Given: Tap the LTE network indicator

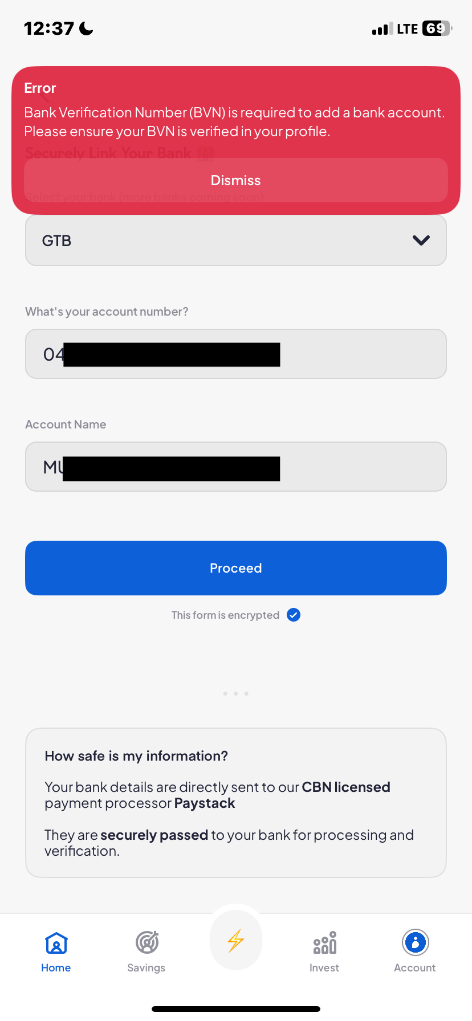Looking at the screenshot, I should [x=407, y=29].
